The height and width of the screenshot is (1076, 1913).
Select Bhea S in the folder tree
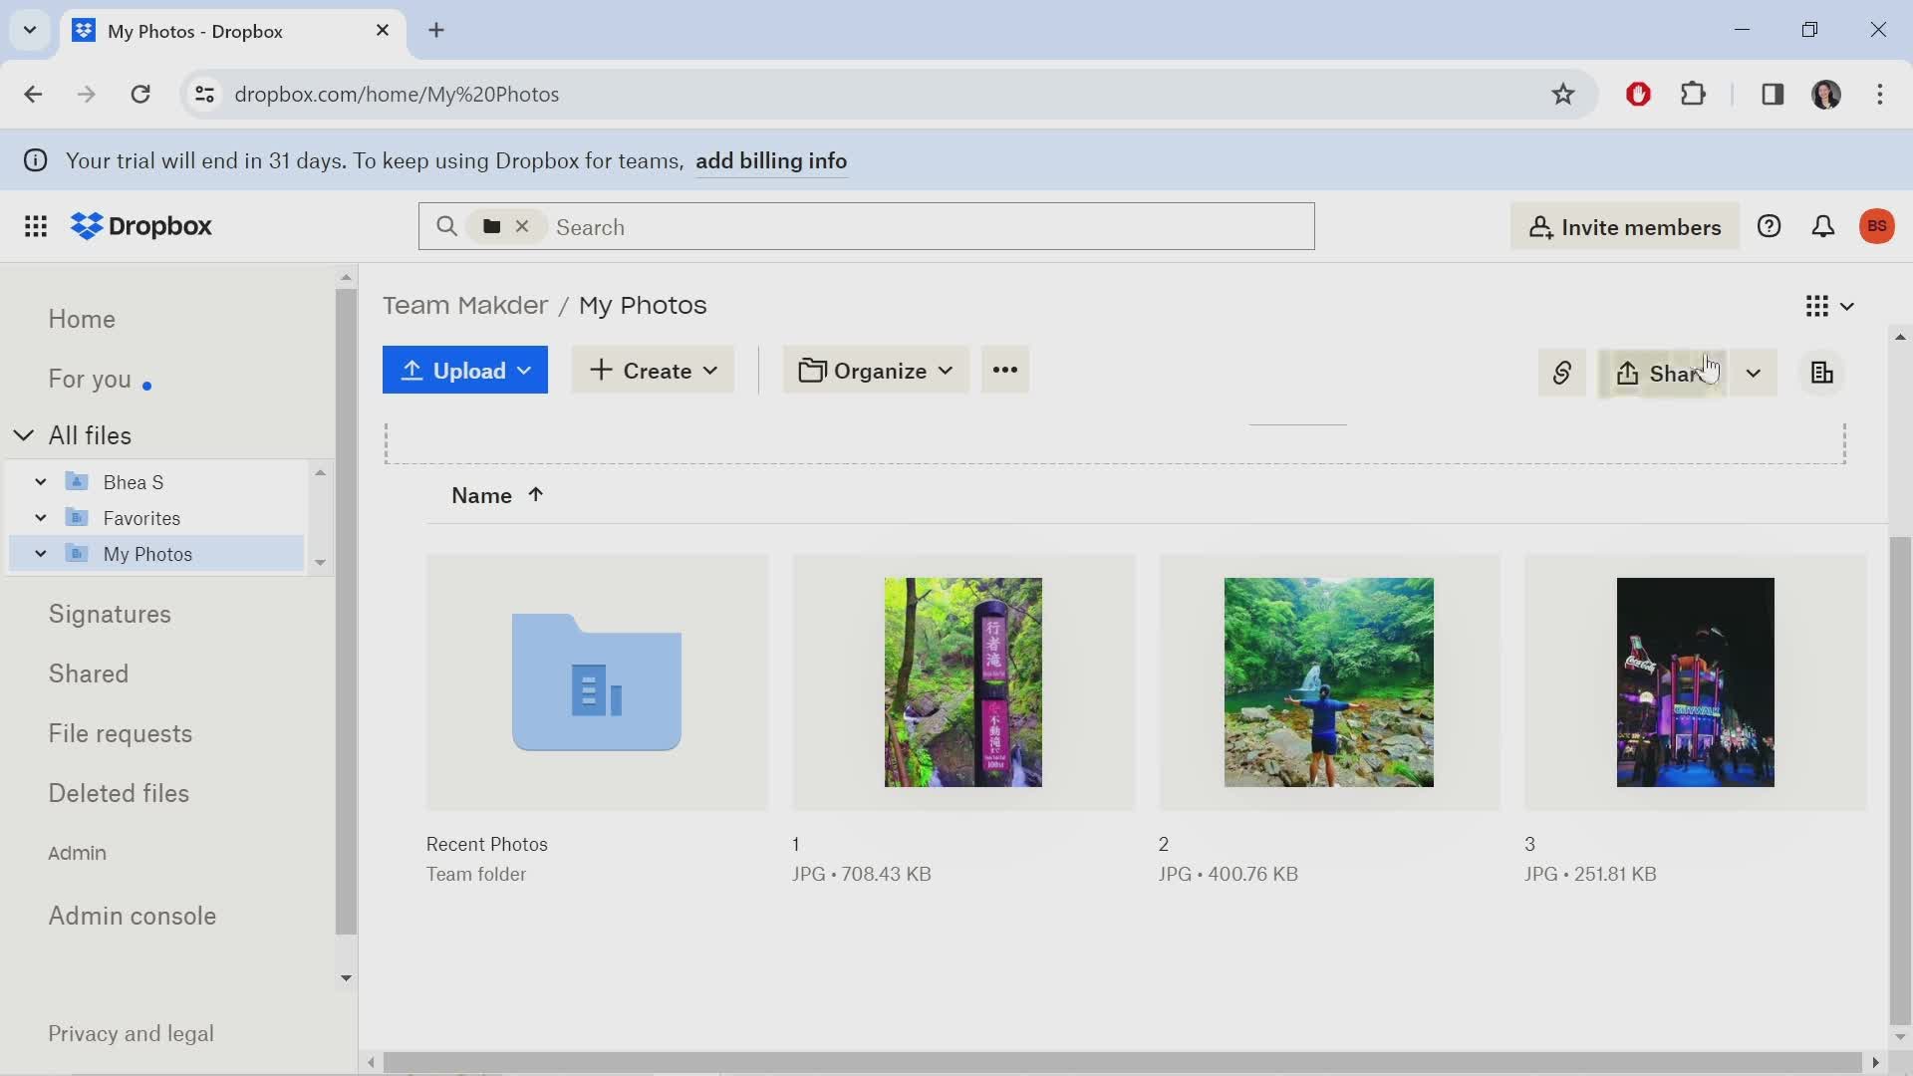[x=134, y=482]
